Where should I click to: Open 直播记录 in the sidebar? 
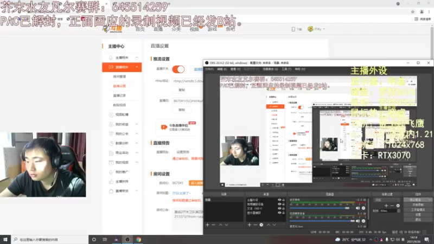coord(119,95)
